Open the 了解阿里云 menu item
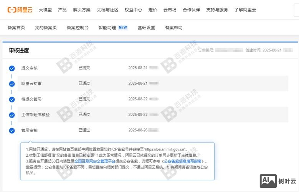This screenshot has height=192, width=299. (245, 10)
